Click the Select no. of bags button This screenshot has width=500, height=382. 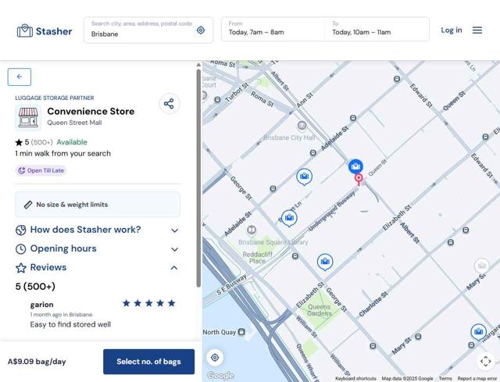tap(148, 362)
